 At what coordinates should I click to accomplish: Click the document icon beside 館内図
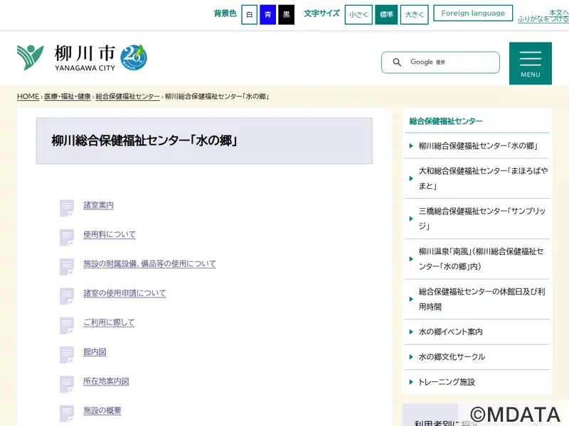[67, 354]
